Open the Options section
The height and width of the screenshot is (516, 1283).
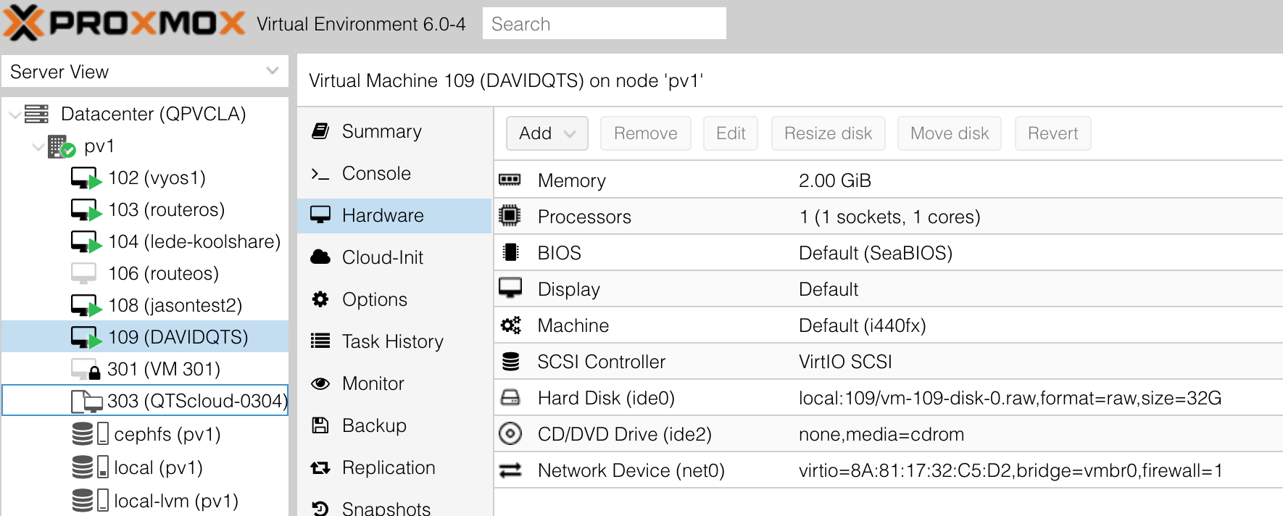394,300
